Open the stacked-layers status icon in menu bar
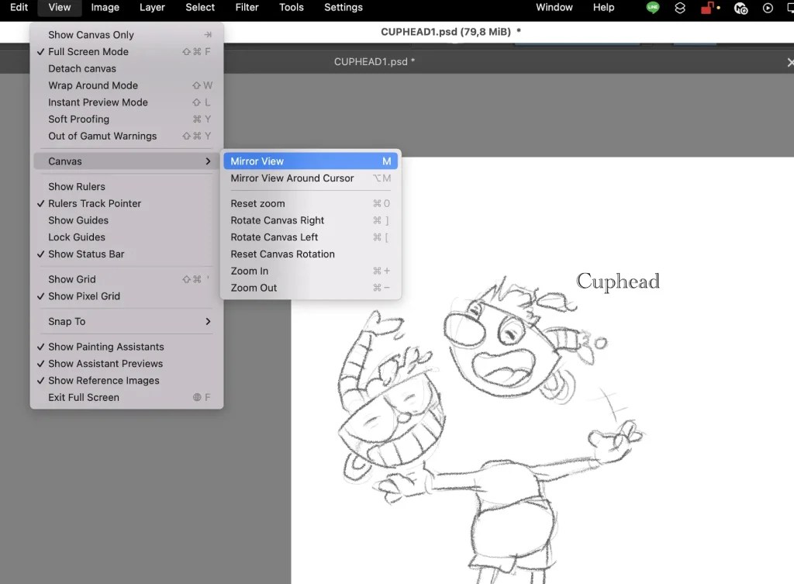Screen dimensions: 794x584 682,8
